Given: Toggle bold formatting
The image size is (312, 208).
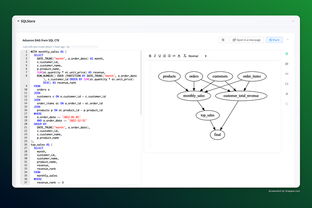Looking at the screenshot, I should 150,56.
